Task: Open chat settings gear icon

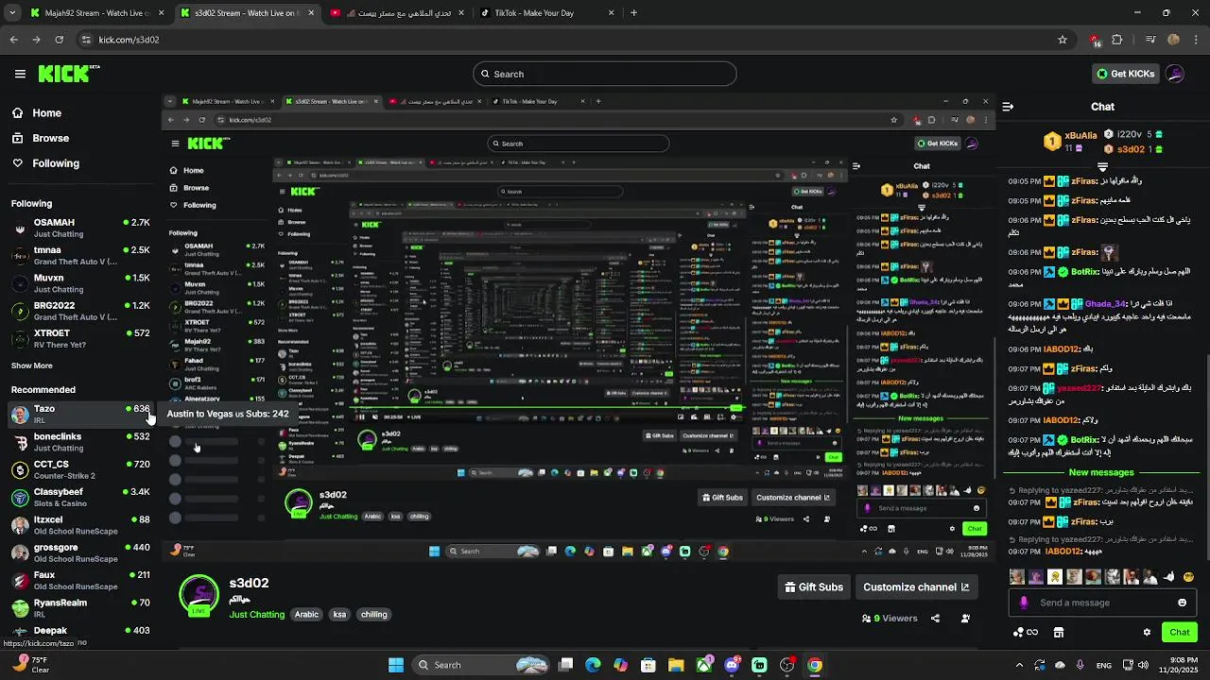Action: tap(1147, 632)
